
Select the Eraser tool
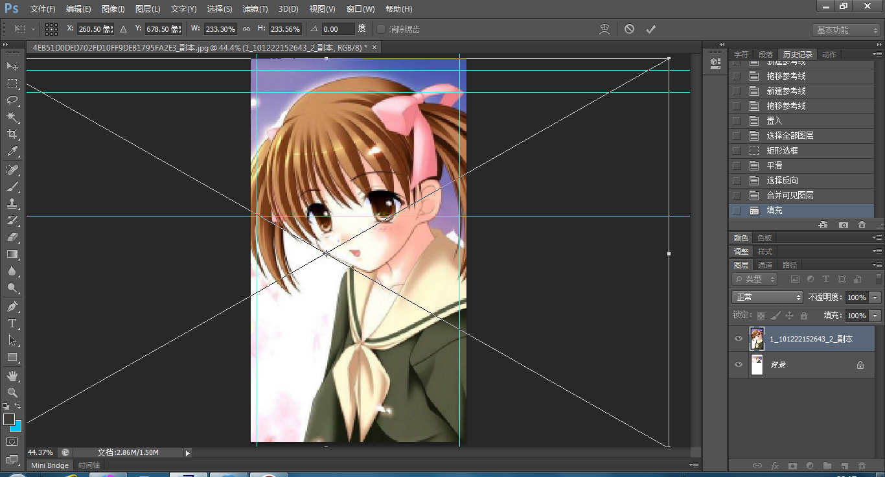[12, 237]
